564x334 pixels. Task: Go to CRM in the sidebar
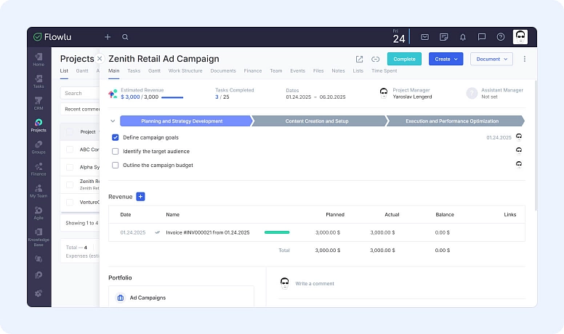pyautogui.click(x=39, y=102)
